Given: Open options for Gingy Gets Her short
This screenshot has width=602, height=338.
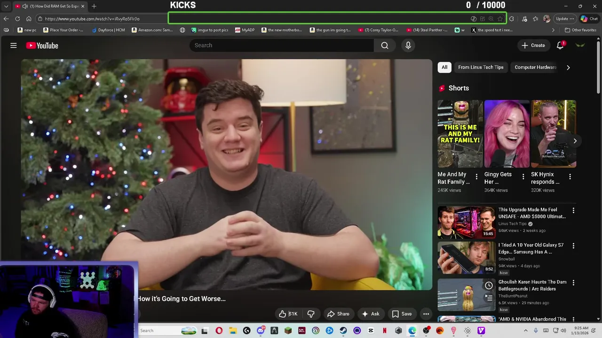Looking at the screenshot, I should tap(523, 177).
